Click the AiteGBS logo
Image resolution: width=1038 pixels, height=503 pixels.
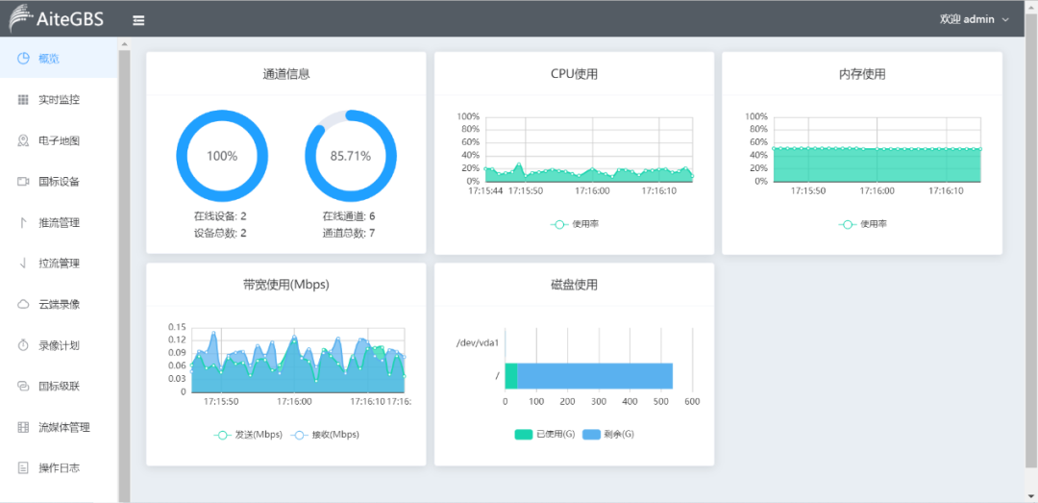click(x=57, y=18)
